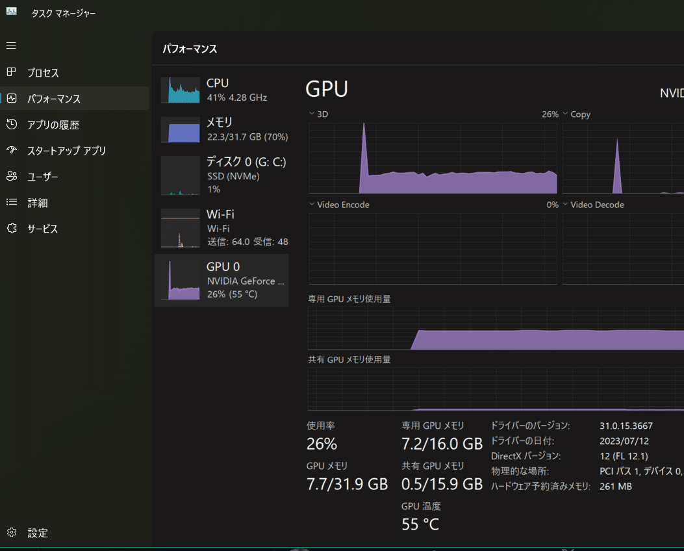Click the Copy engine graph
684x551 pixels.
624,158
